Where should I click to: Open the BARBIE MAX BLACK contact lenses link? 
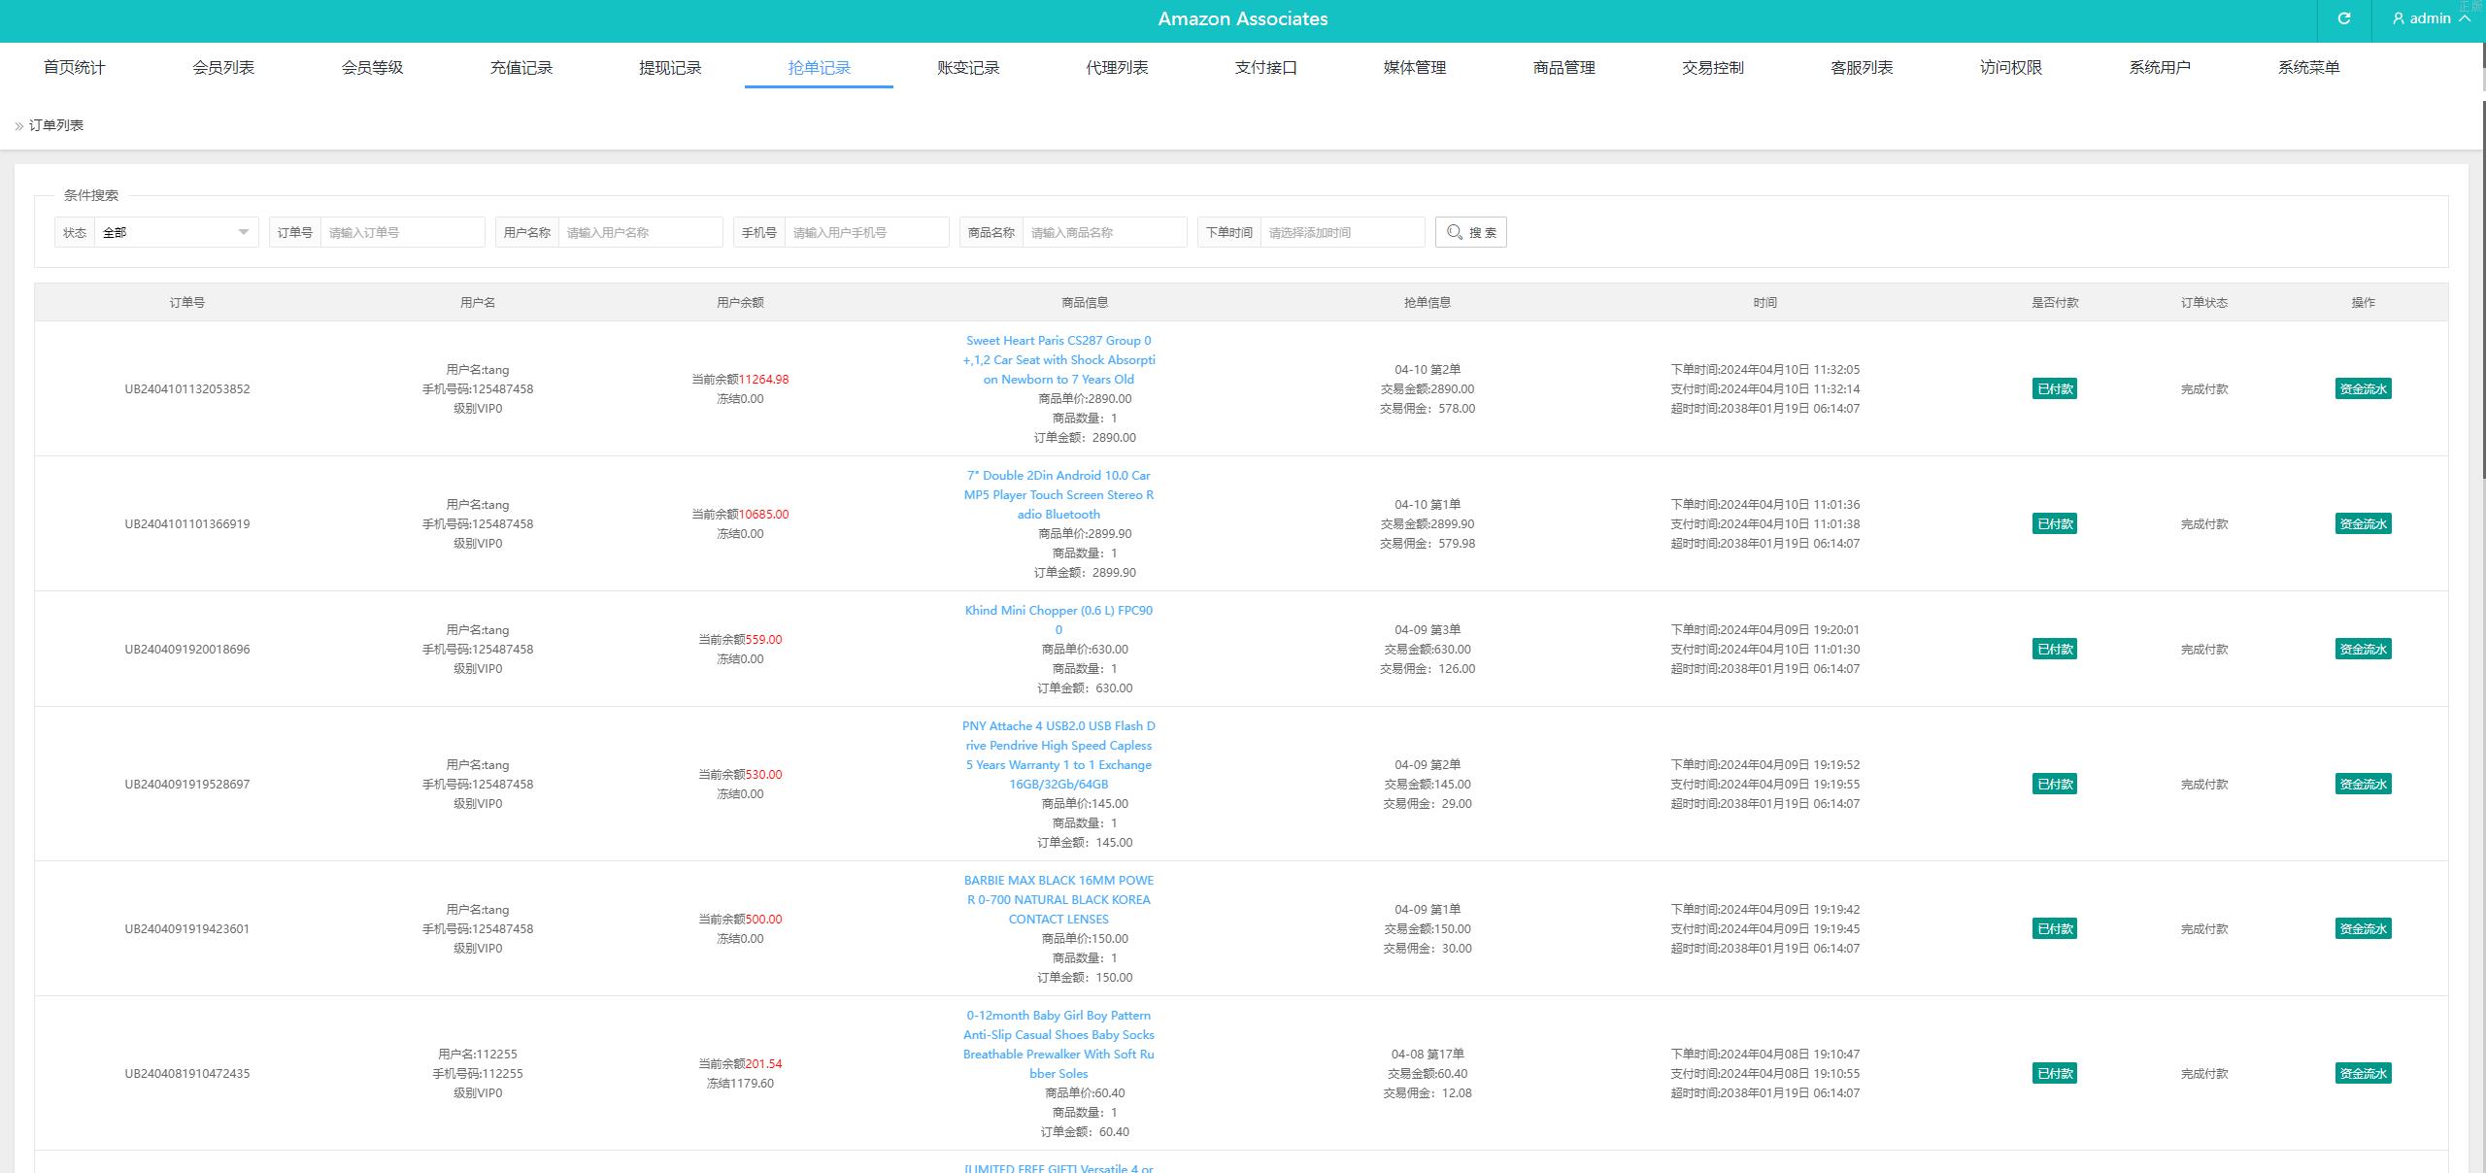[1058, 899]
